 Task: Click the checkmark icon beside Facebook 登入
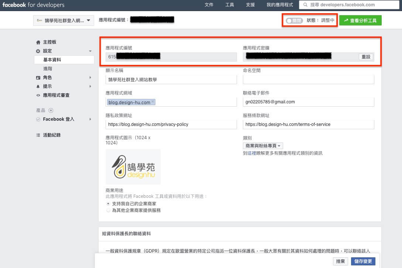pyautogui.click(x=38, y=119)
